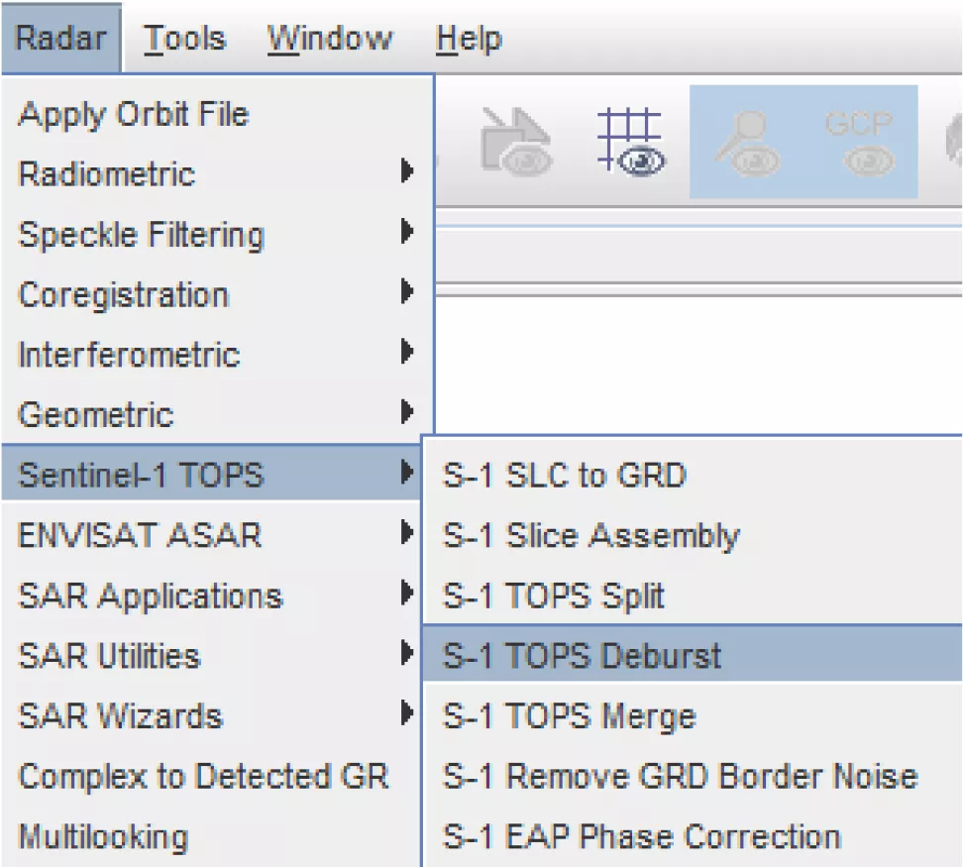Image resolution: width=963 pixels, height=867 pixels.
Task: Toggle GCP overlay visibility icon
Action: pyautogui.click(x=860, y=142)
